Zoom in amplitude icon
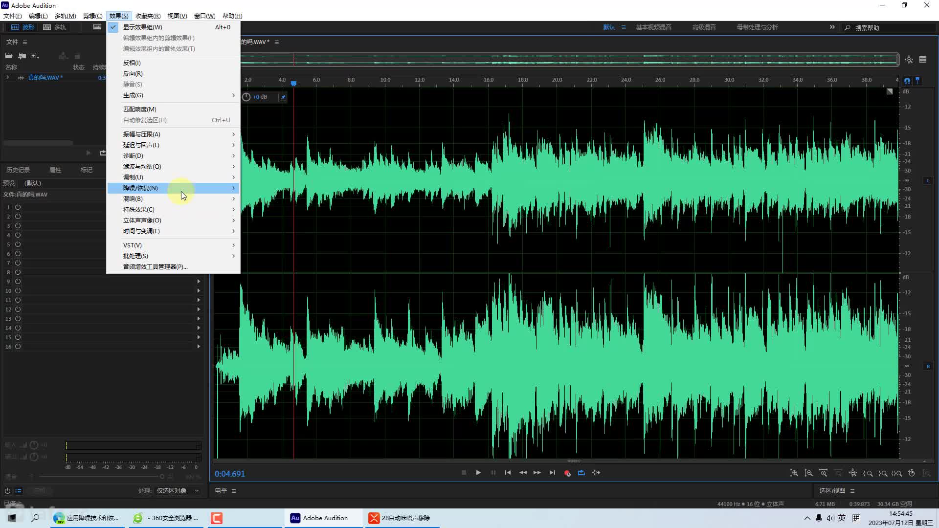This screenshot has width=939, height=528. 794,473
